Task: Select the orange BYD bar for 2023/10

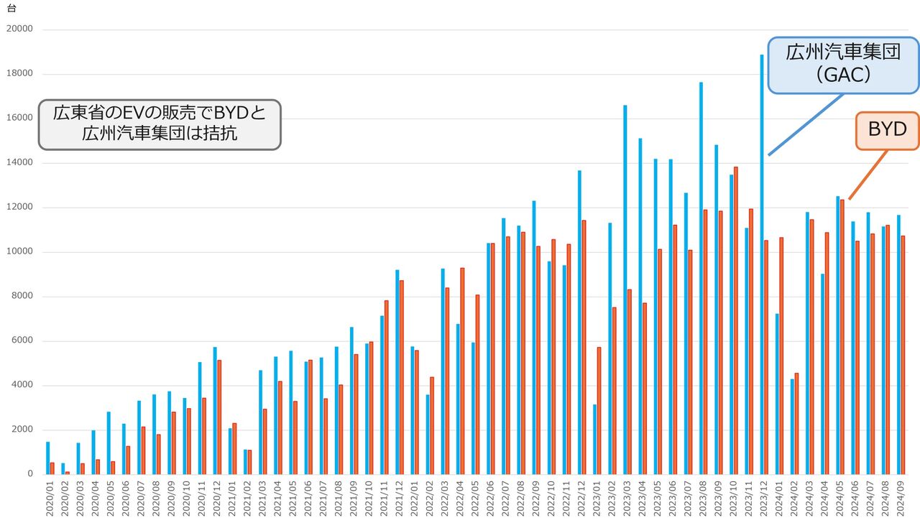Action: [735, 320]
